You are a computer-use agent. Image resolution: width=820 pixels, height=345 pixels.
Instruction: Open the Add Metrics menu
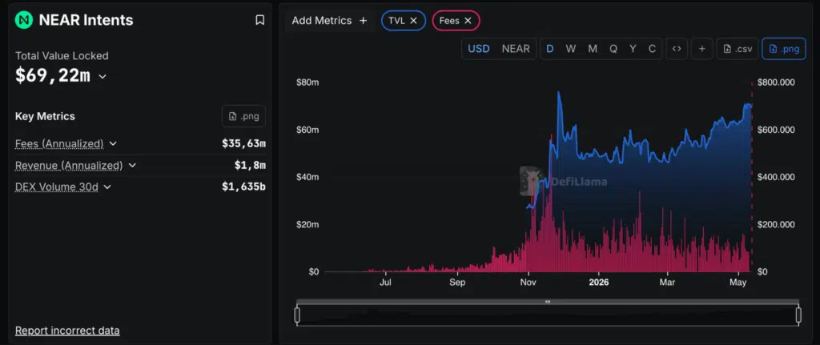pos(329,20)
